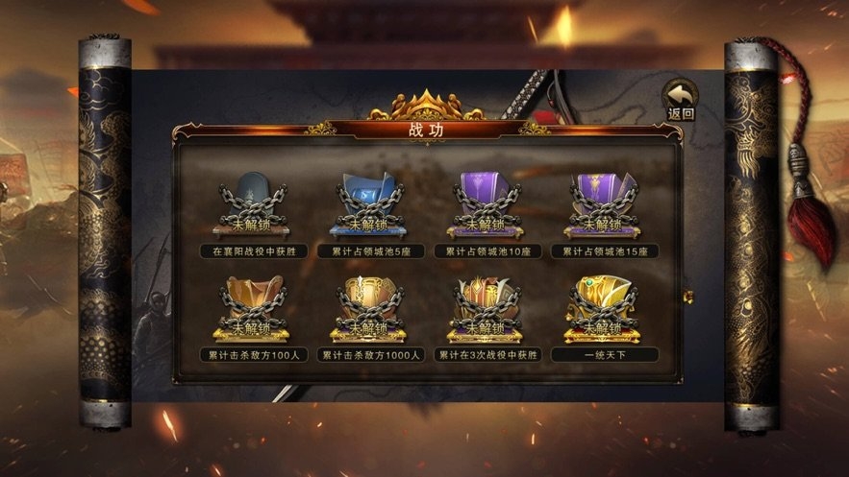Viewport: 849px width, 477px height.
Task: Click the 累计占领城池10座 label
Action: [487, 251]
